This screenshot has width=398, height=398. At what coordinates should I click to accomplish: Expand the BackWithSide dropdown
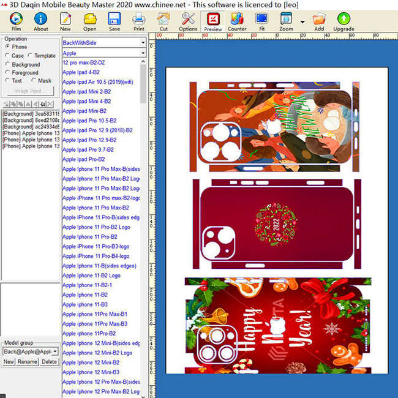(143, 43)
